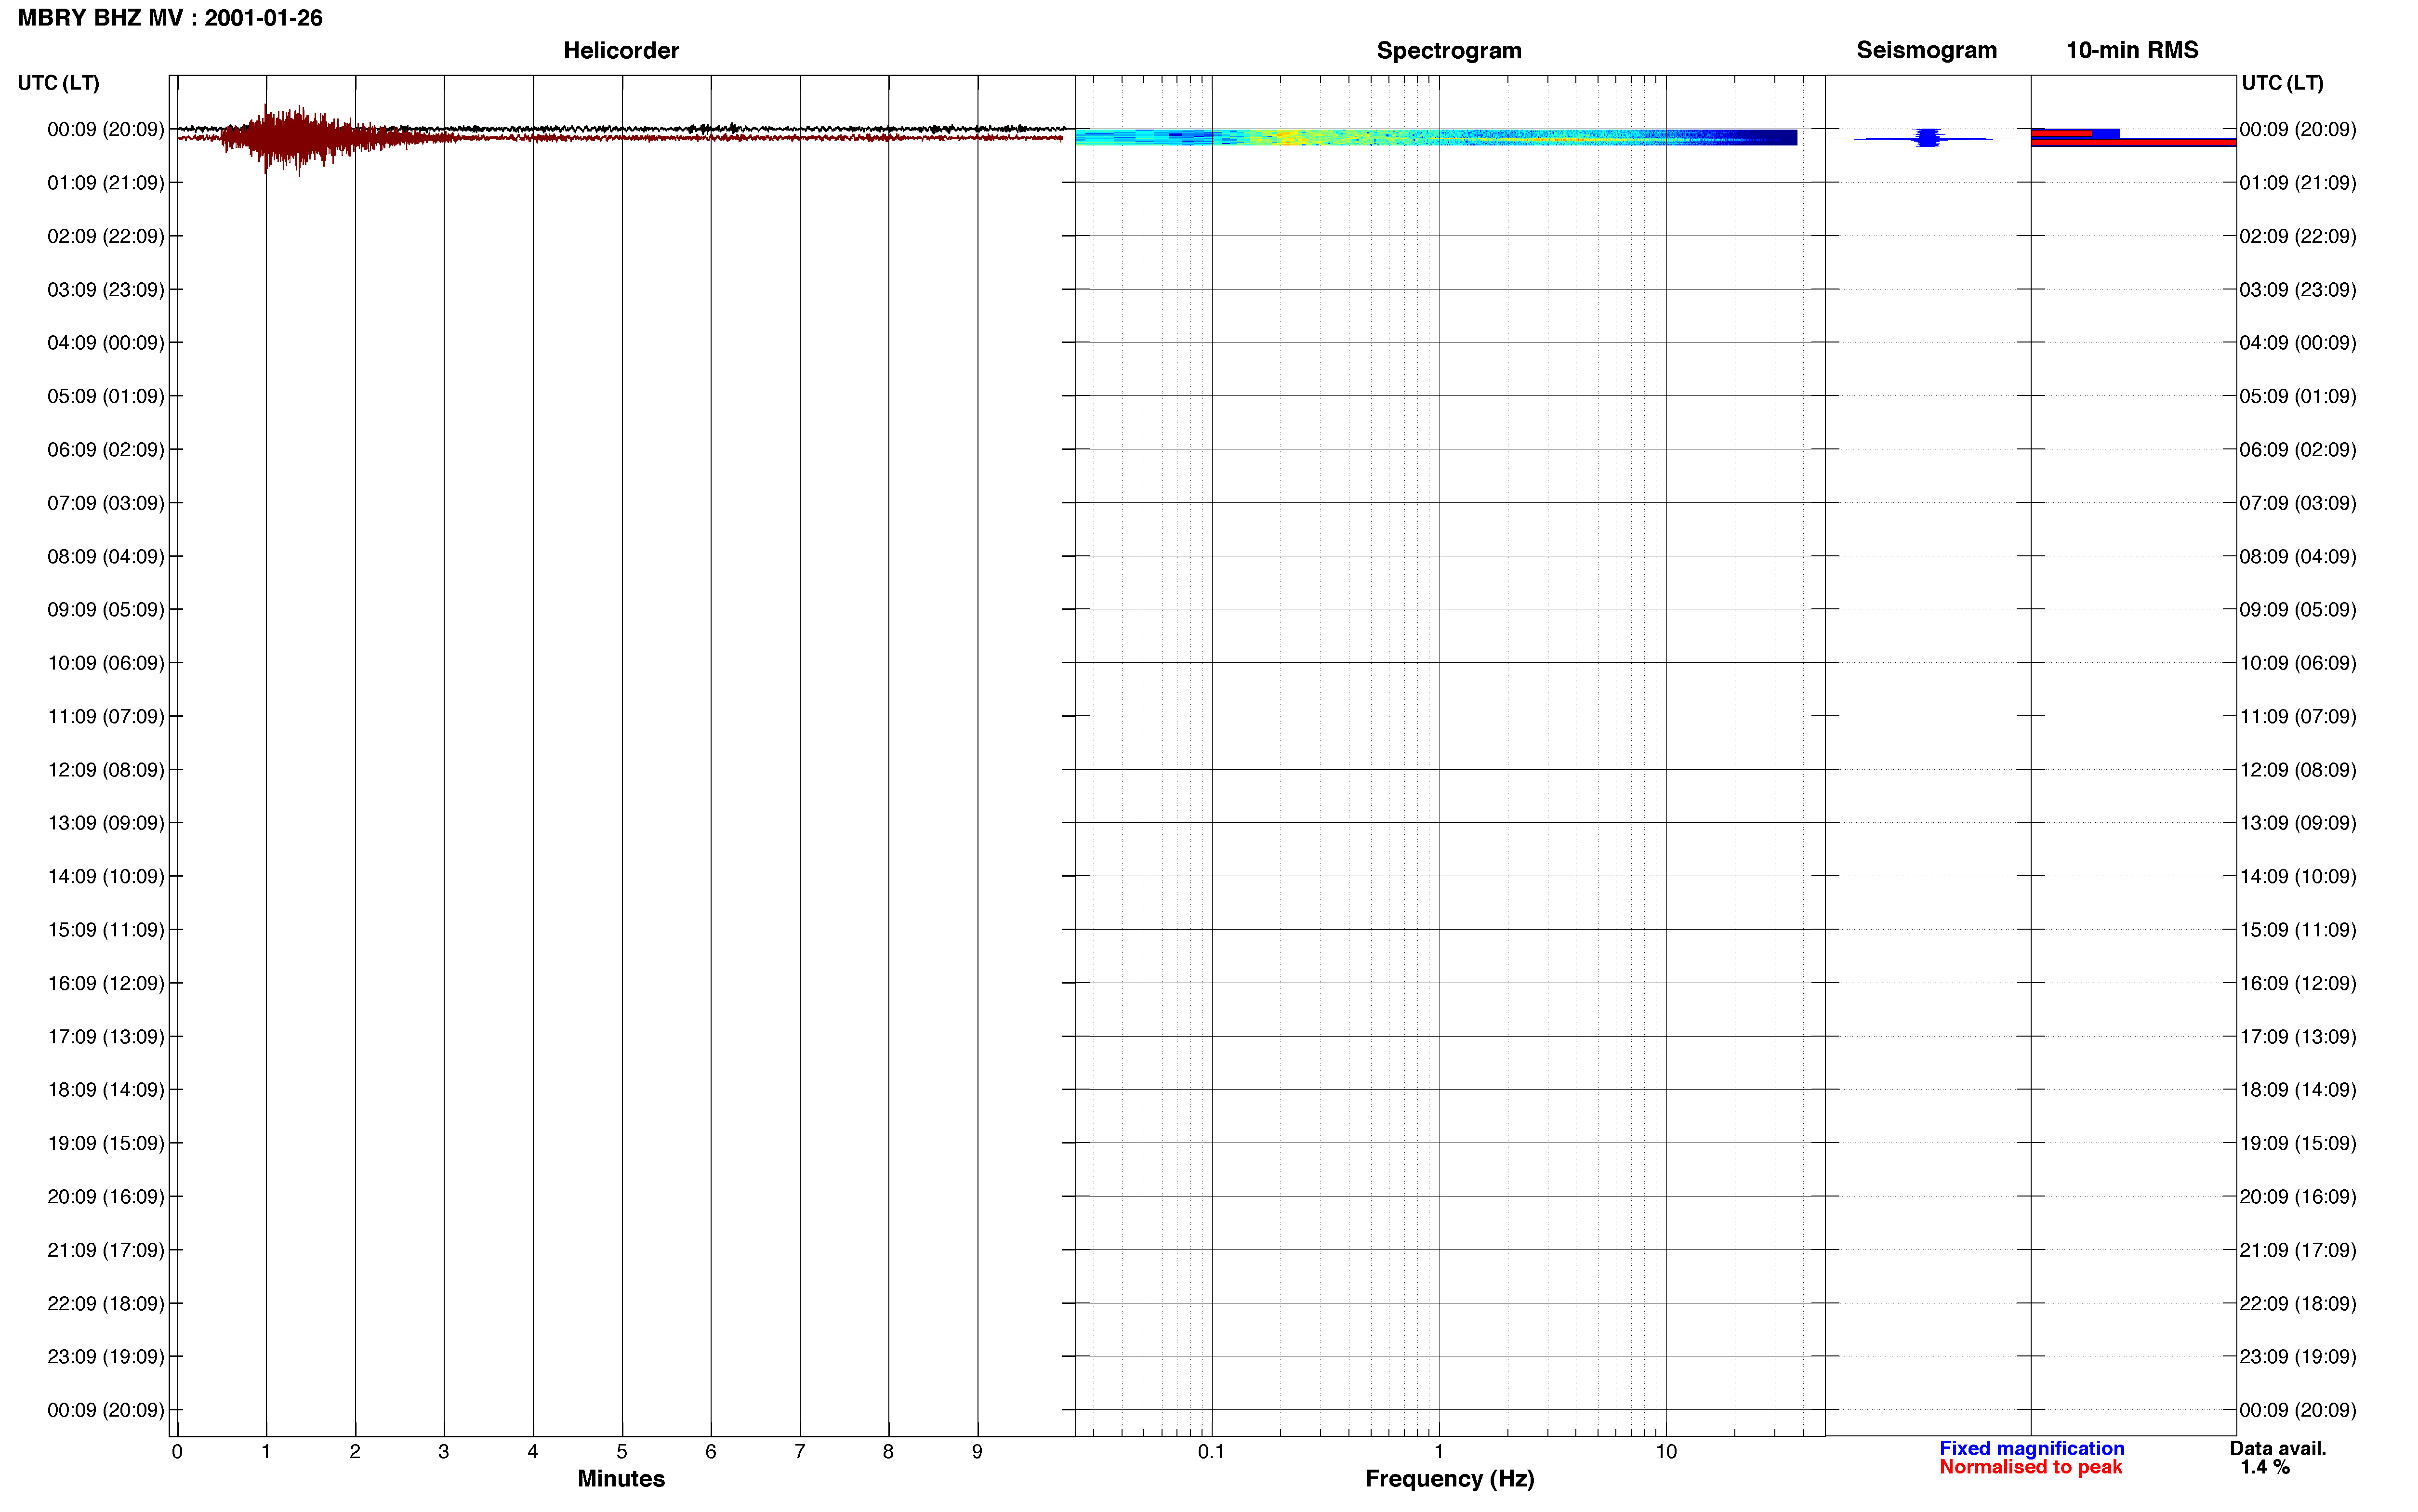Click the left time label 06:09 (02:09)

coord(105,450)
